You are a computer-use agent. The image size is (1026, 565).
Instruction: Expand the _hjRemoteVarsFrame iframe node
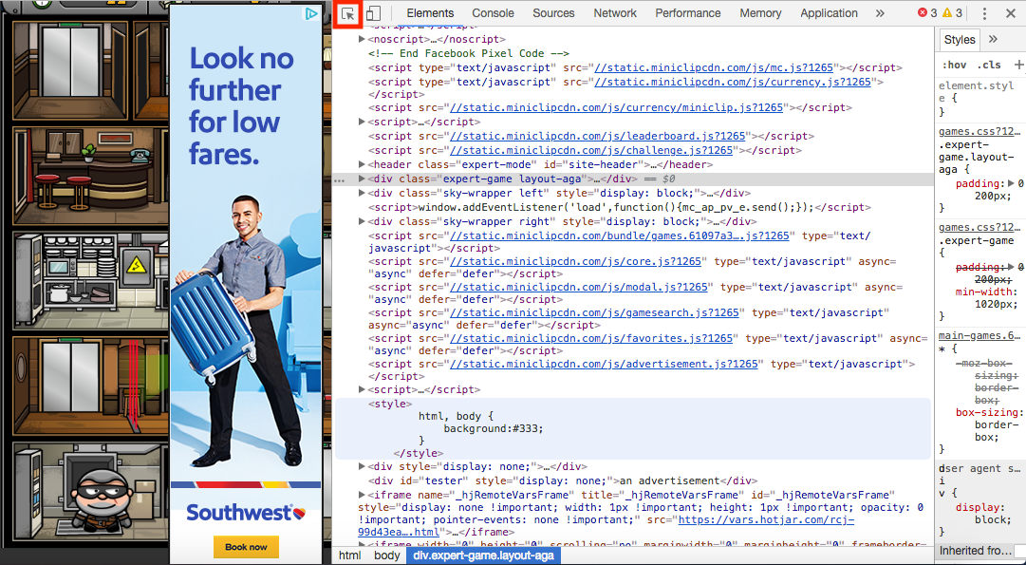(x=362, y=495)
